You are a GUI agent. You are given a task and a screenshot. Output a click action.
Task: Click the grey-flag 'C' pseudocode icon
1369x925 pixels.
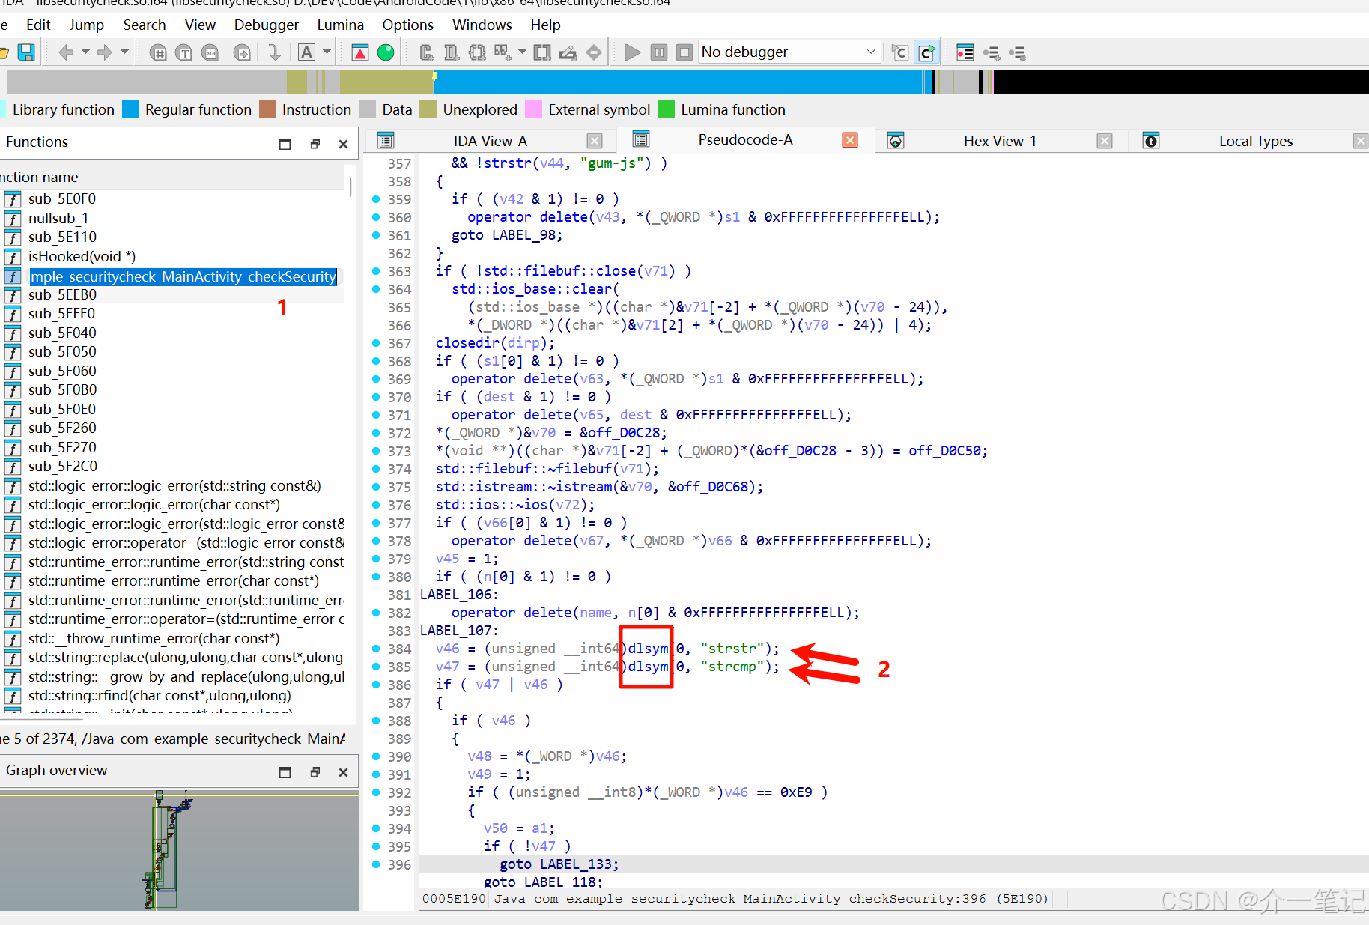[x=900, y=52]
